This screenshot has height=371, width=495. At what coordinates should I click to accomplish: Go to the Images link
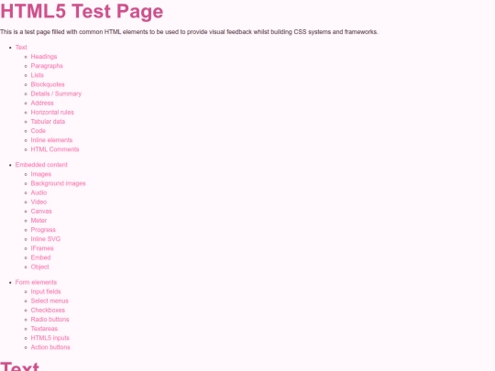click(x=41, y=174)
